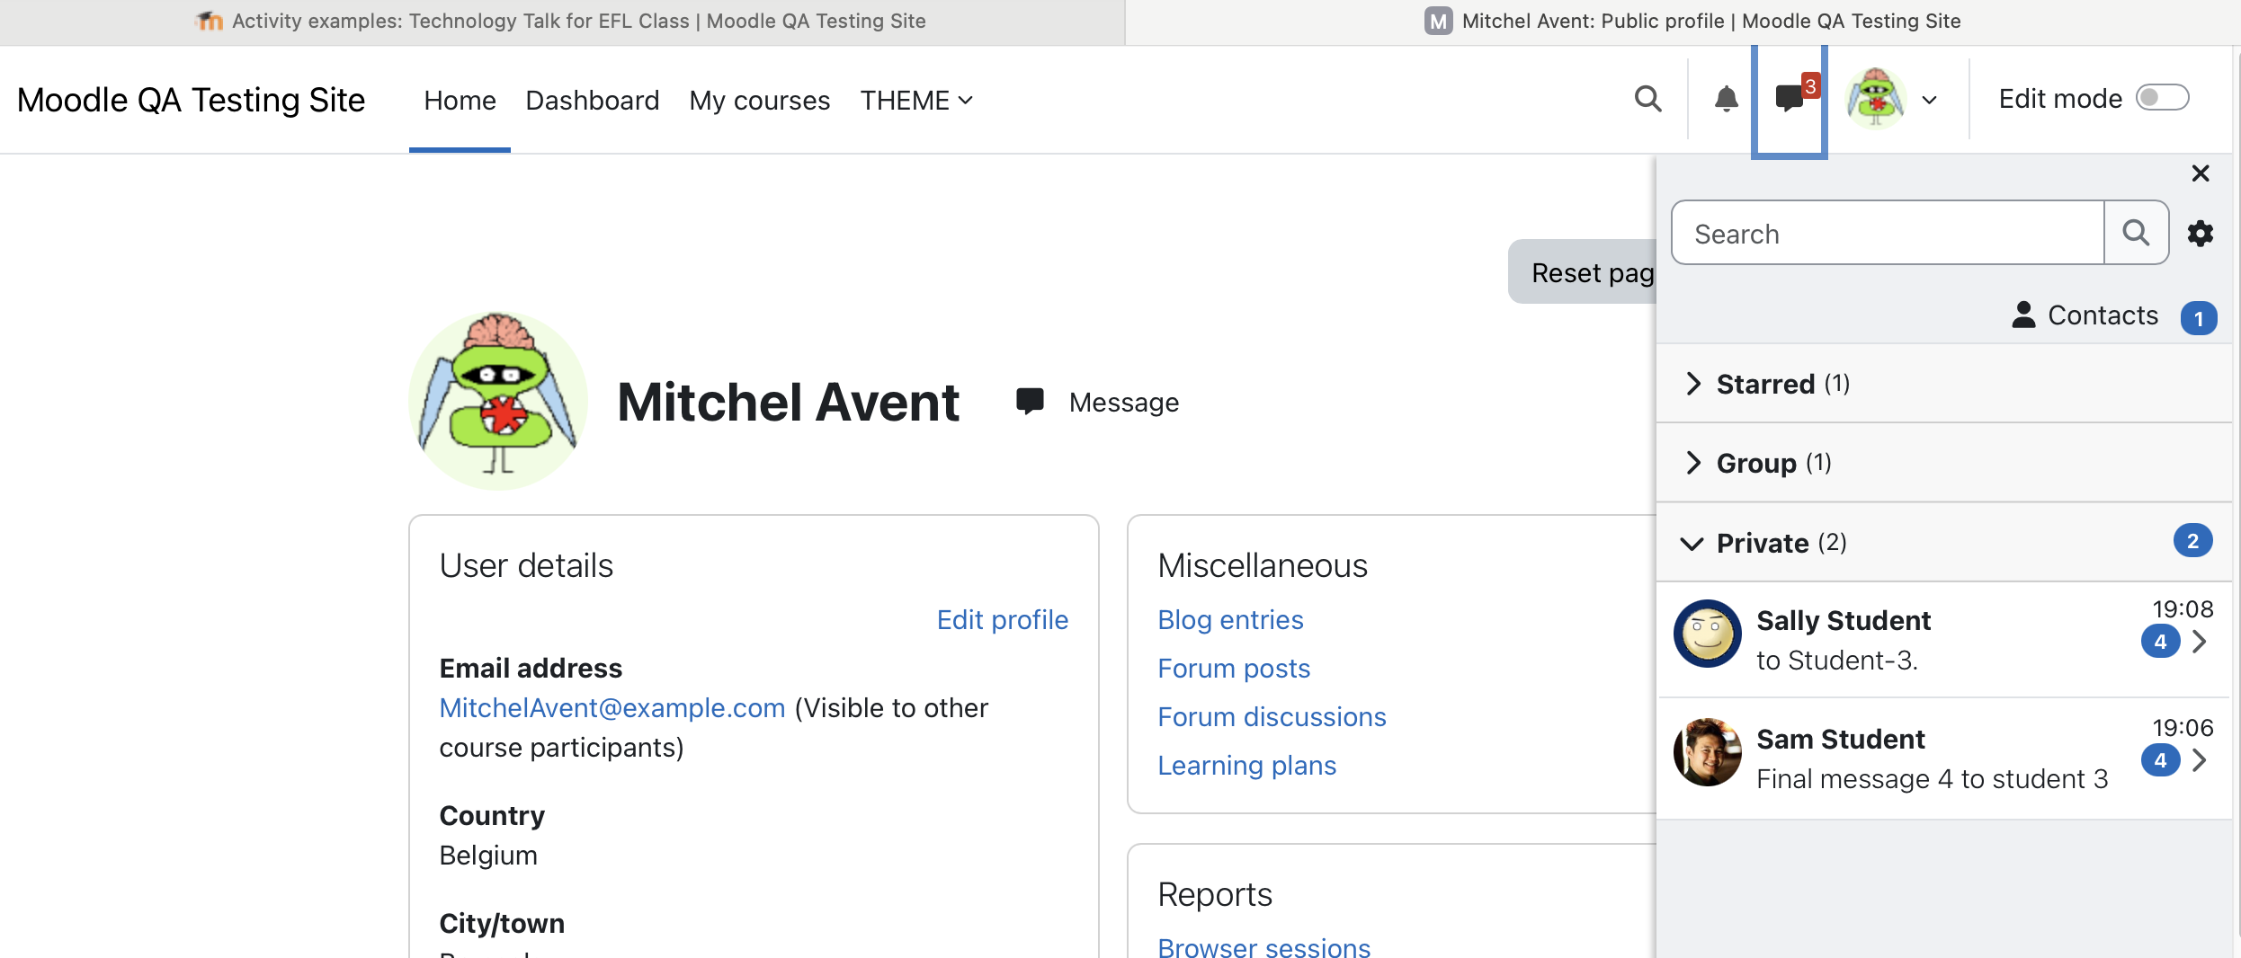
Task: Click the Reset page button
Action: click(x=1583, y=272)
